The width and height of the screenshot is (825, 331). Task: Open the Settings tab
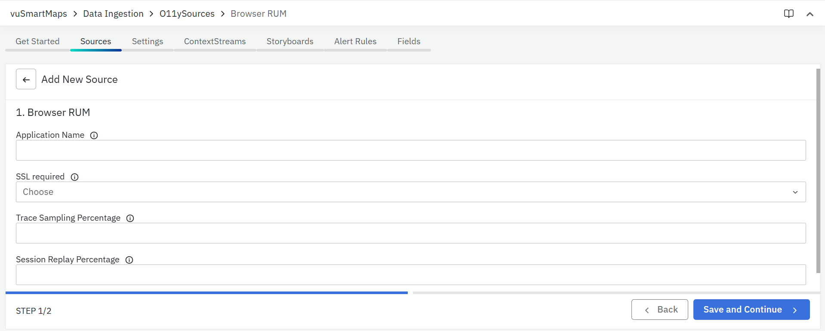click(147, 42)
